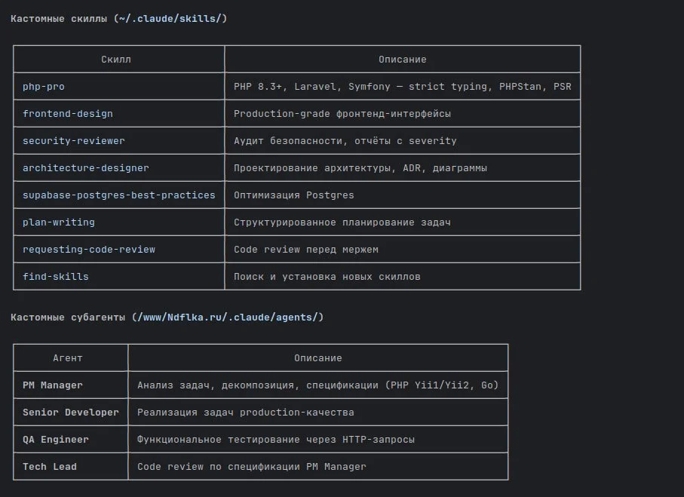684x497 pixels.
Task: Click the Скилл column header
Action: (x=119, y=60)
